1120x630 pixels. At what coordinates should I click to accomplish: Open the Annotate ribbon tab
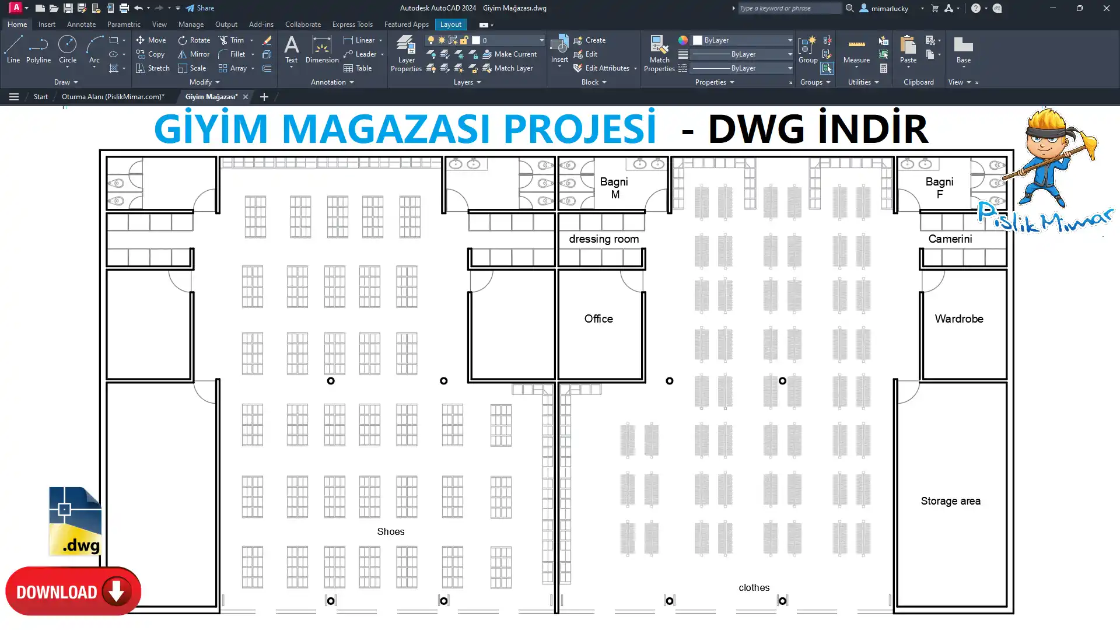[81, 24]
